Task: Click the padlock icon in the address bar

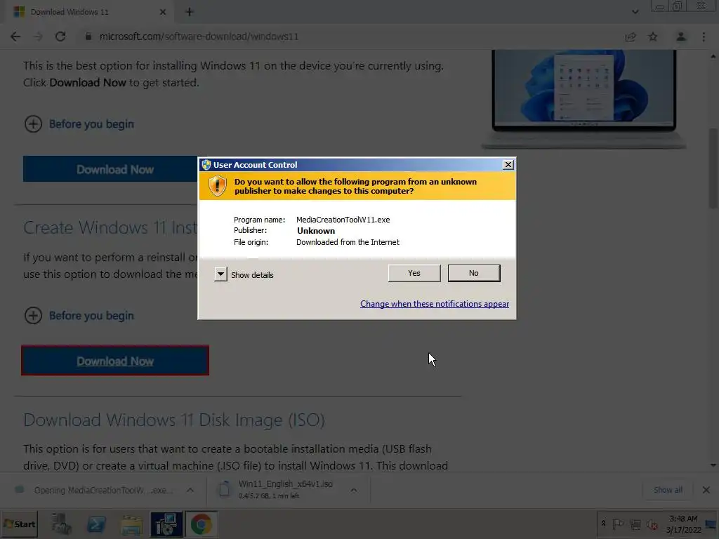Action: click(x=88, y=36)
